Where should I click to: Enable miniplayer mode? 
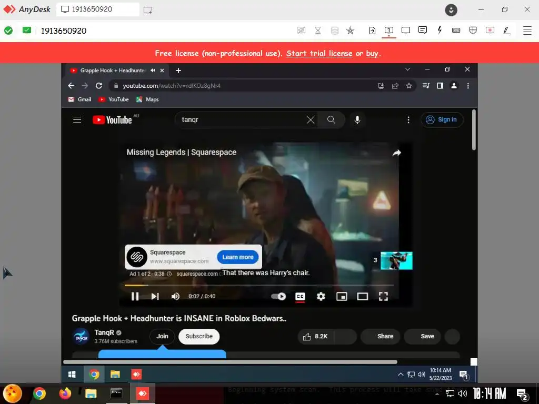(342, 296)
